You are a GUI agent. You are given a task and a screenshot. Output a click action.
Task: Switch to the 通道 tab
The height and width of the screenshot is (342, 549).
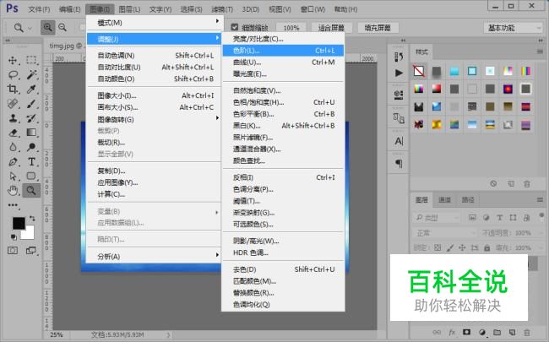point(444,200)
